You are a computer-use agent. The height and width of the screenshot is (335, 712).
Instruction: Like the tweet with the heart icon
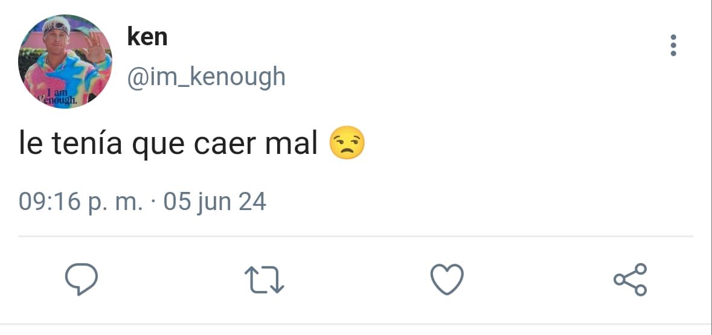(447, 279)
